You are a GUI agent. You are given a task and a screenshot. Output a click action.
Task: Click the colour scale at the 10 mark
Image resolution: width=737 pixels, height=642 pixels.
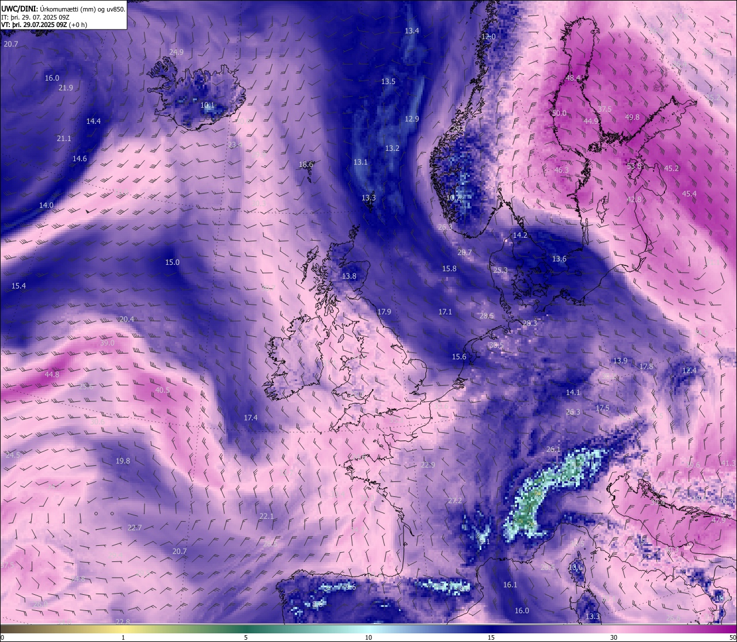pos(368,637)
